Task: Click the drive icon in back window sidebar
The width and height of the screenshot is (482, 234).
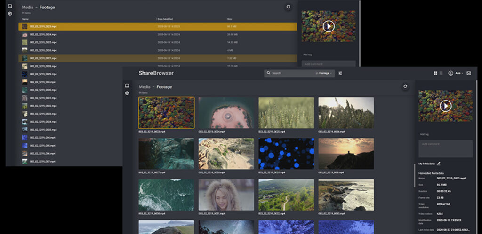Action: (x=10, y=6)
